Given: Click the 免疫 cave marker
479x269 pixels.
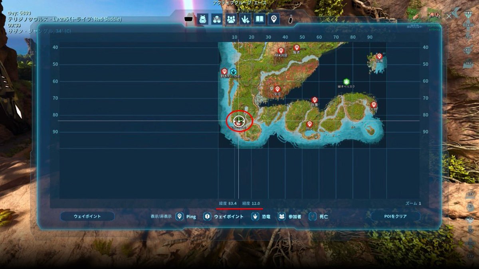Looking at the screenshot, I should coord(277,89).
